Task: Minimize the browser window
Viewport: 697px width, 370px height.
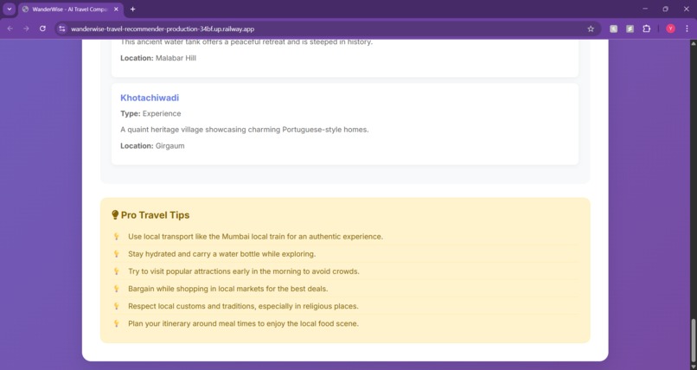Action: [645, 9]
